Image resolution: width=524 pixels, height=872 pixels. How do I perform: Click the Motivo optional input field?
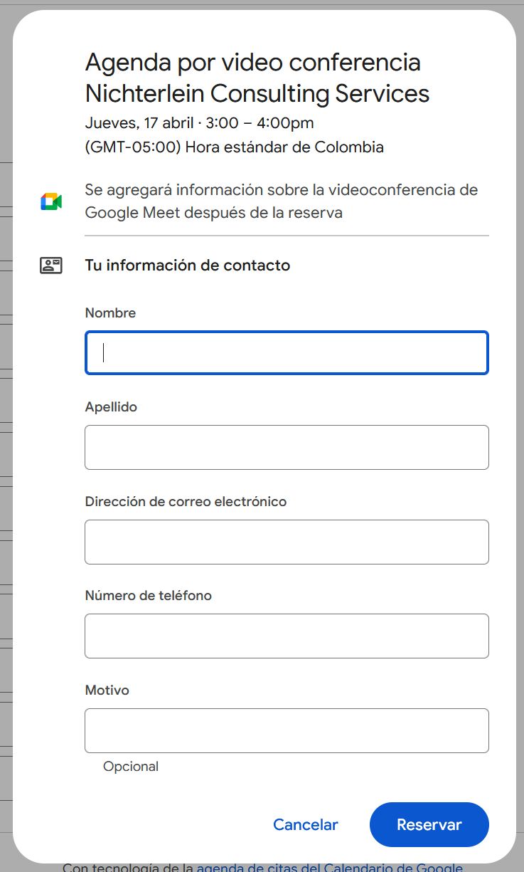(x=287, y=730)
